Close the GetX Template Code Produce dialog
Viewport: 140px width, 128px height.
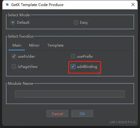[x=133, y=5]
